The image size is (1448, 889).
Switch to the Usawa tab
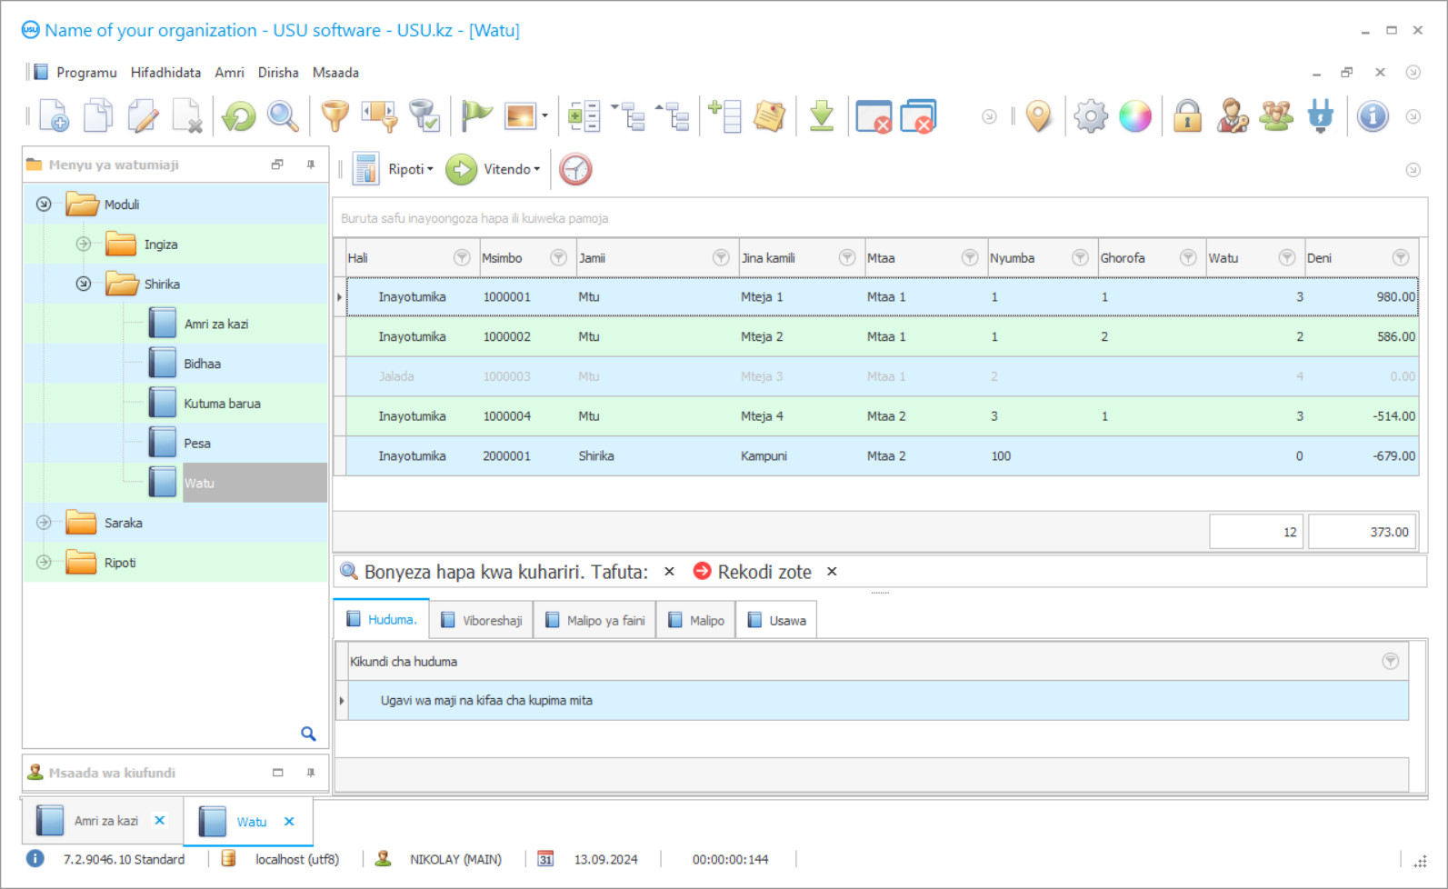(x=776, y=621)
